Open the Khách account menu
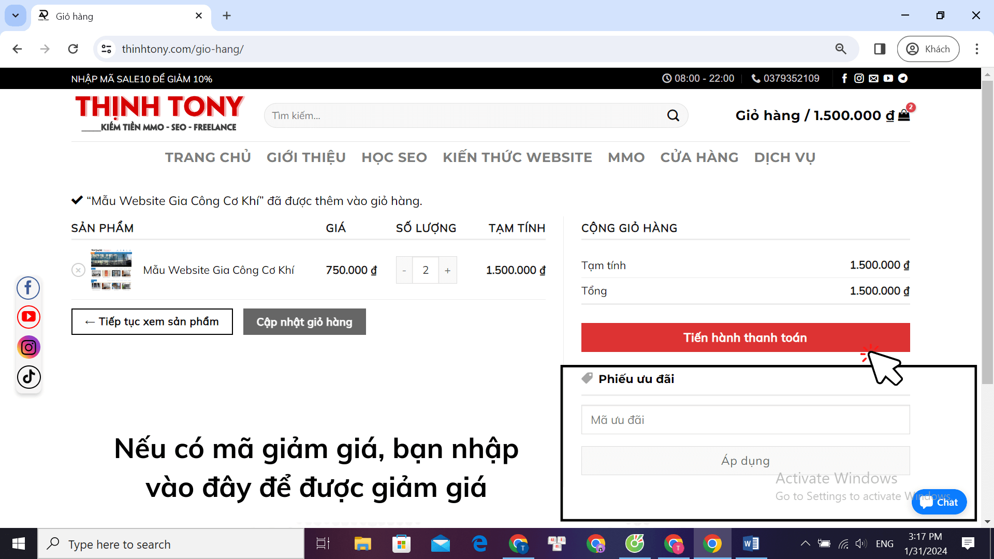The width and height of the screenshot is (994, 559). click(x=928, y=49)
